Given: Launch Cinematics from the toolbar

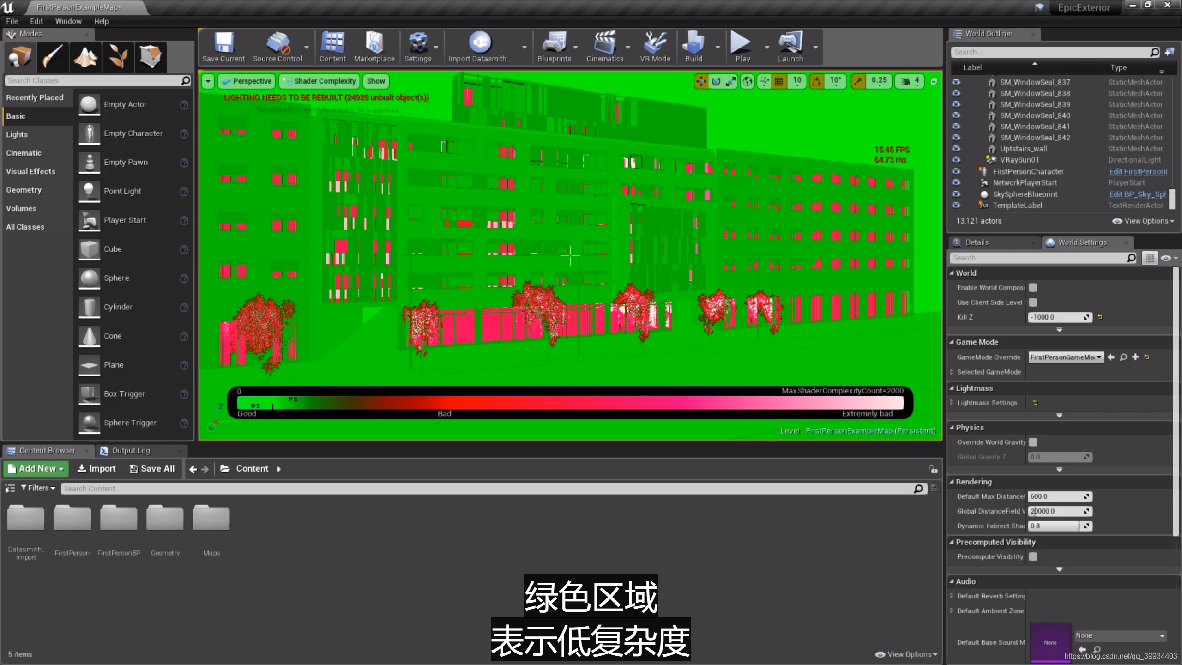Looking at the screenshot, I should (605, 46).
